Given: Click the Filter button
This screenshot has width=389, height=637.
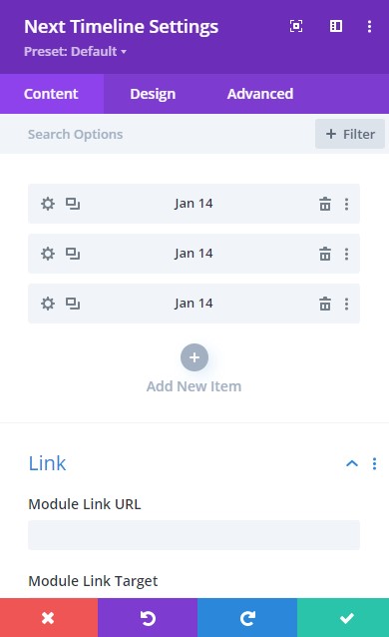Looking at the screenshot, I should coord(350,134).
